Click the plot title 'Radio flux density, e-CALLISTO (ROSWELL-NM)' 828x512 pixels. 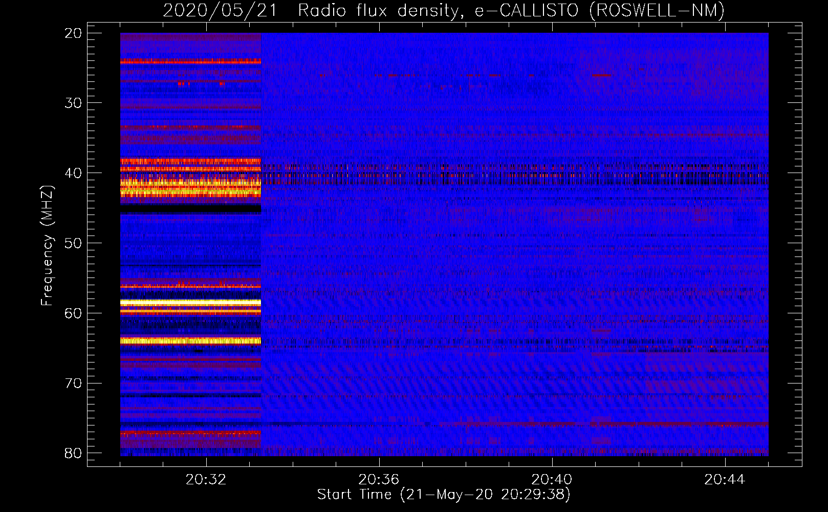pyautogui.click(x=511, y=10)
